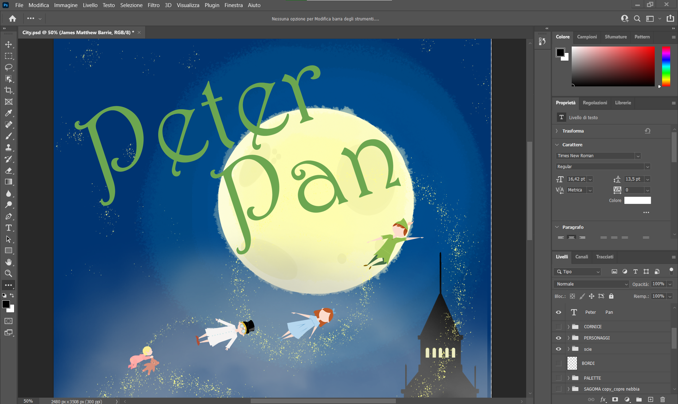Viewport: 678px width, 404px height.
Task: Toggle Quick Mask mode icon
Action: 8,321
